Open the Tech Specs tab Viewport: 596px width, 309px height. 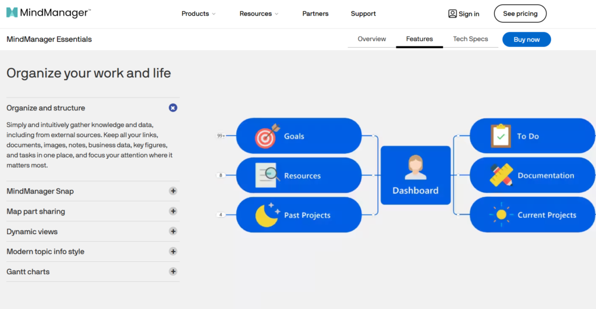[x=470, y=39]
